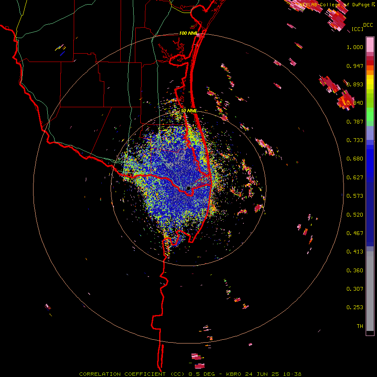Select the 0.467 scale value
377x377 pixels.
click(x=355, y=233)
